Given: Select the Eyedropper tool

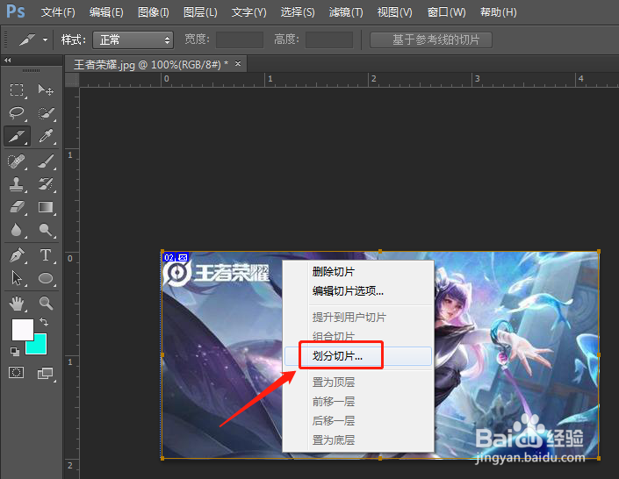Looking at the screenshot, I should 46,137.
